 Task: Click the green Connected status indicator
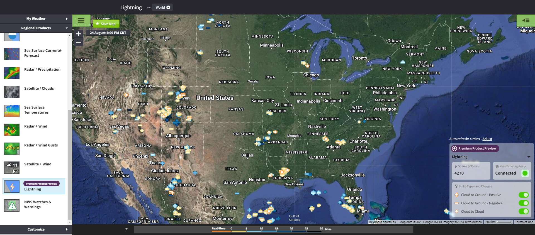525,173
